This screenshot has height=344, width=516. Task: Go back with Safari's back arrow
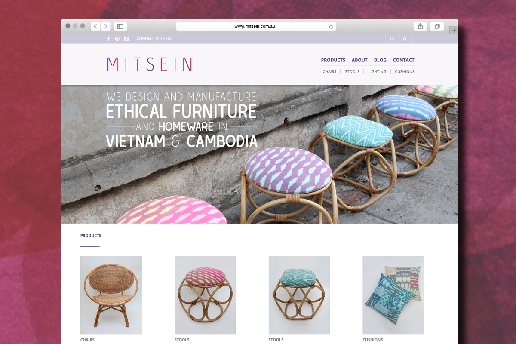coord(95,26)
